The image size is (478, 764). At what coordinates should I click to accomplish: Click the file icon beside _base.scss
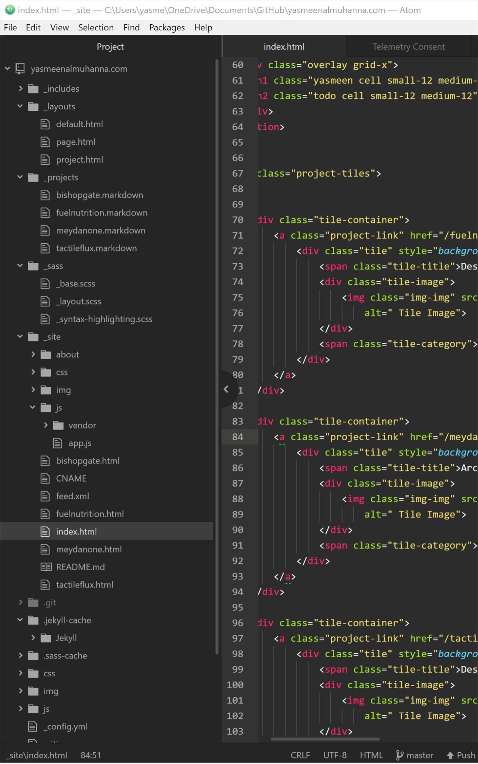click(x=45, y=284)
